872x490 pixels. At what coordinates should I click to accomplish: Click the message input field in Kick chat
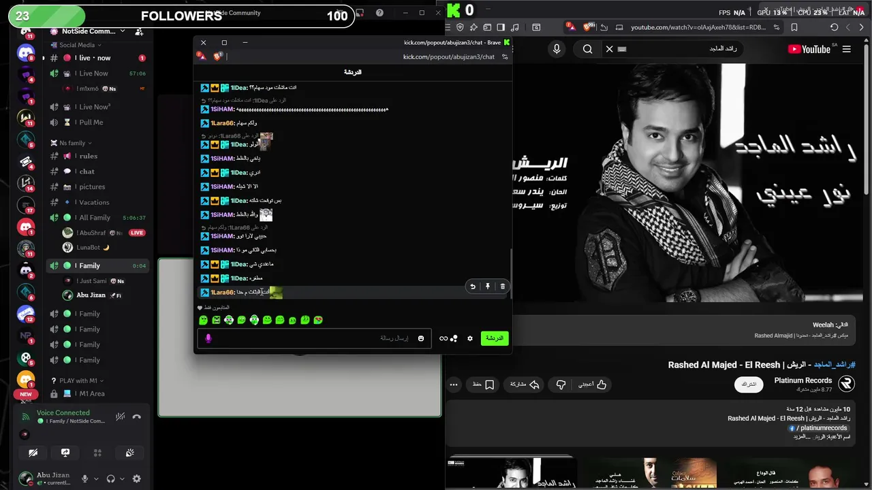[313, 338]
